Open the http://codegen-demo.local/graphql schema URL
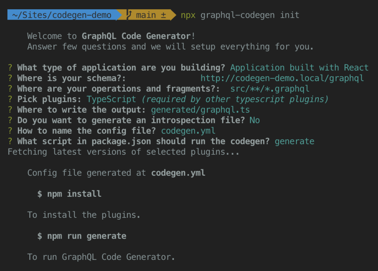Image resolution: width=378 pixels, height=271 pixels. coord(282,78)
